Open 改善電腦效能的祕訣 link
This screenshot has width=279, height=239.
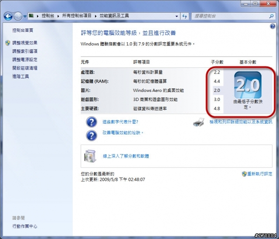pos(123,133)
